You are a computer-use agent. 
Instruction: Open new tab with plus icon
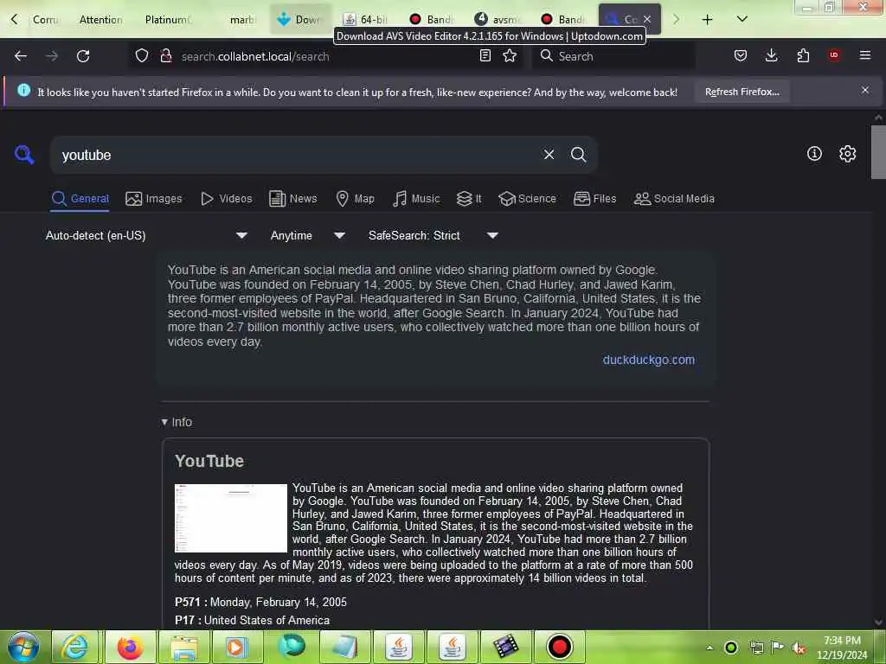(707, 20)
